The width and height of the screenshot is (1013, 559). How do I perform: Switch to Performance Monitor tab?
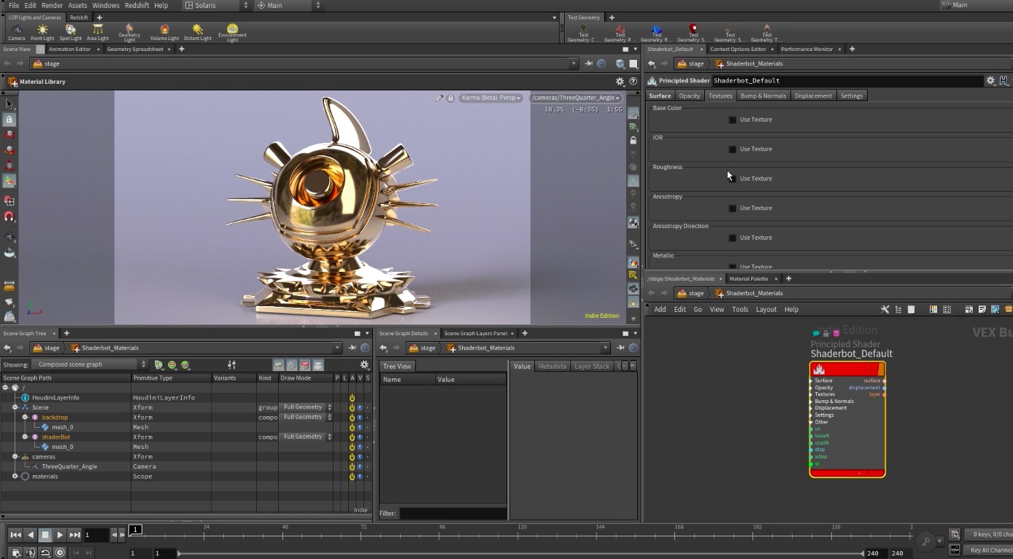806,50
